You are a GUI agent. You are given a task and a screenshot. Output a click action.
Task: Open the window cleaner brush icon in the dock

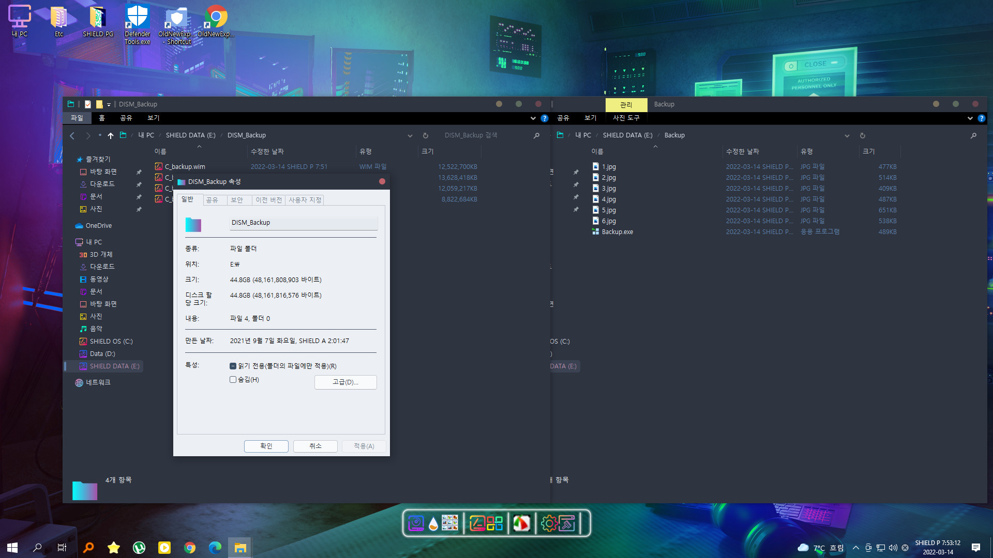(x=567, y=523)
